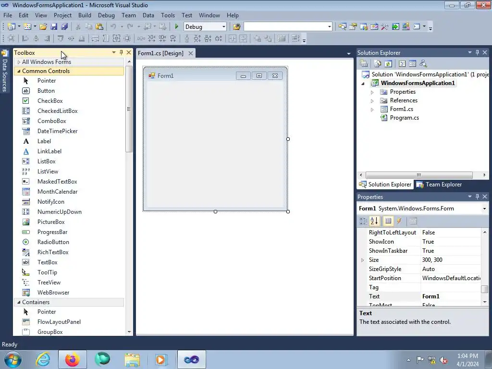Expand Form1.cs node in Solution Explorer

point(372,110)
